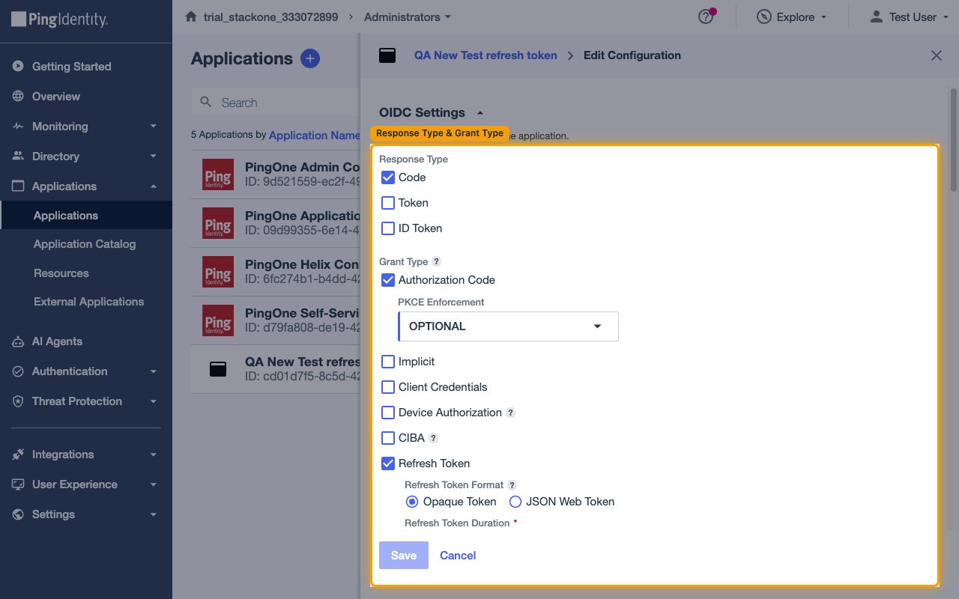959x599 pixels.
Task: Click the Applications window icon in sidebar
Action: point(18,186)
